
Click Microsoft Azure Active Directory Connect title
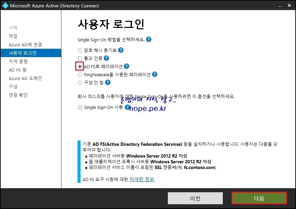54,6
